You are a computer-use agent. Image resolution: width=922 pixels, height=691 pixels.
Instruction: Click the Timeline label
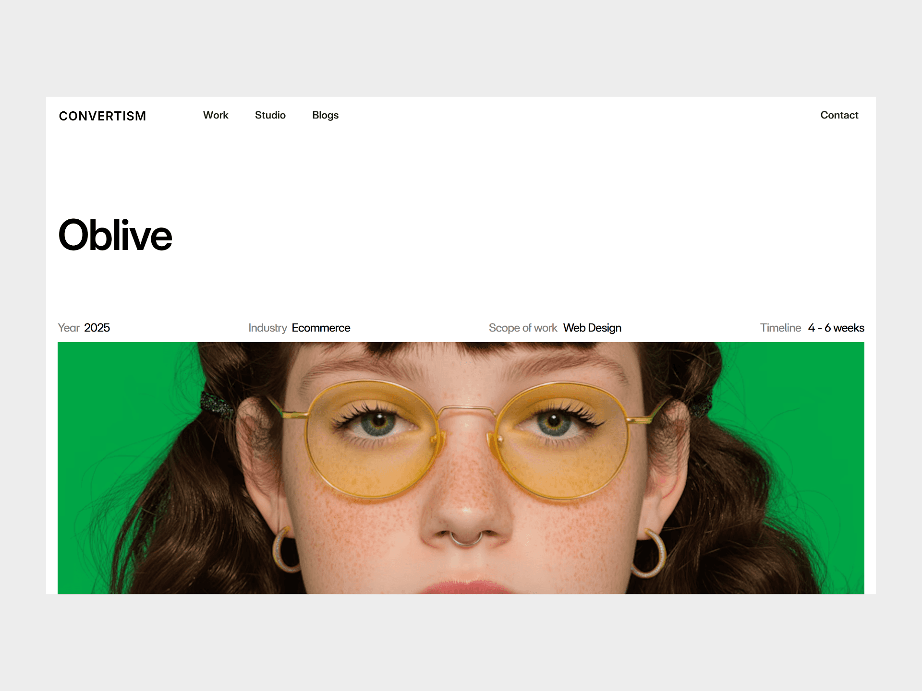coord(780,328)
